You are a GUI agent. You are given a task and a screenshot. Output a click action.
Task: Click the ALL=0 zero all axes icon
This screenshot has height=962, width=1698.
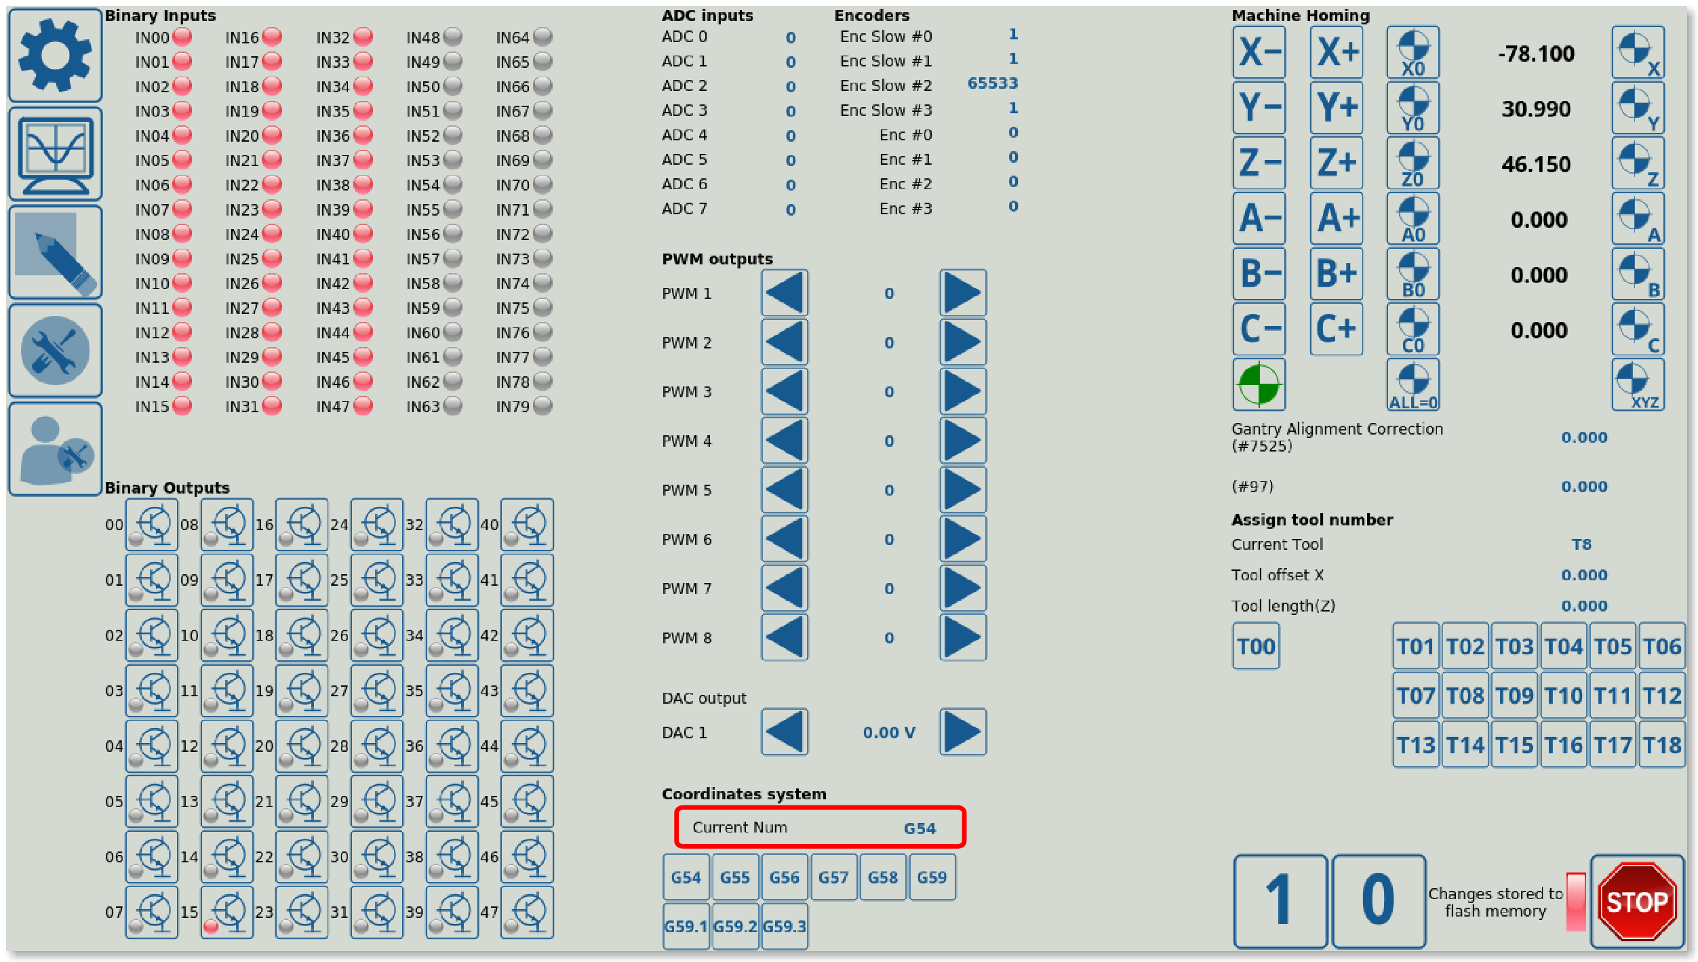click(x=1413, y=385)
